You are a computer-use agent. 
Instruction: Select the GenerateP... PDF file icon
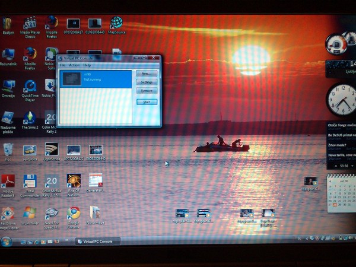pos(96,183)
